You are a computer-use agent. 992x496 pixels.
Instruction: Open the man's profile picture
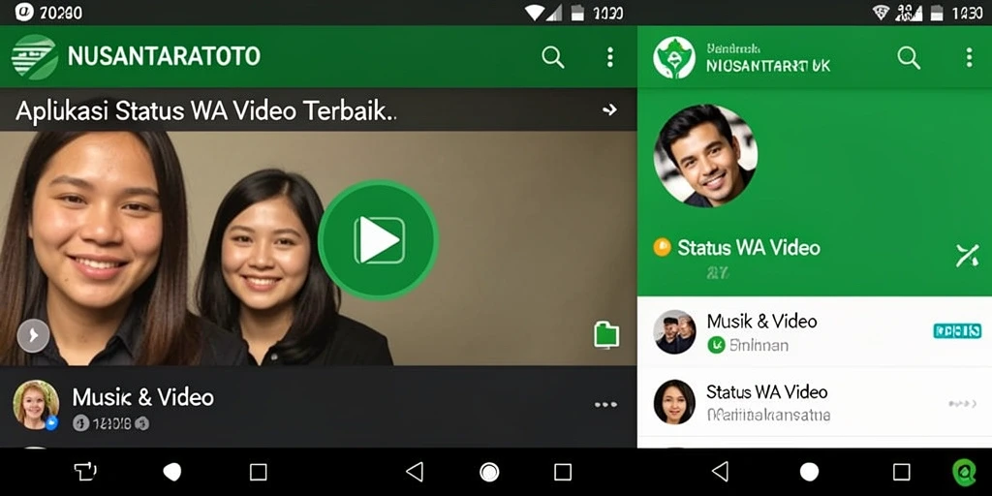[705, 156]
